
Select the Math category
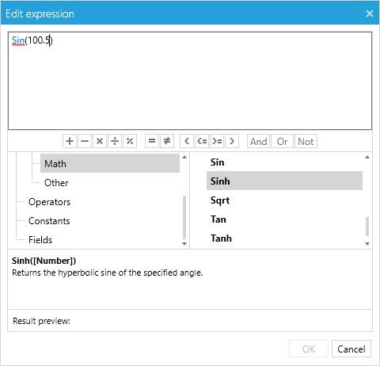[x=110, y=163]
